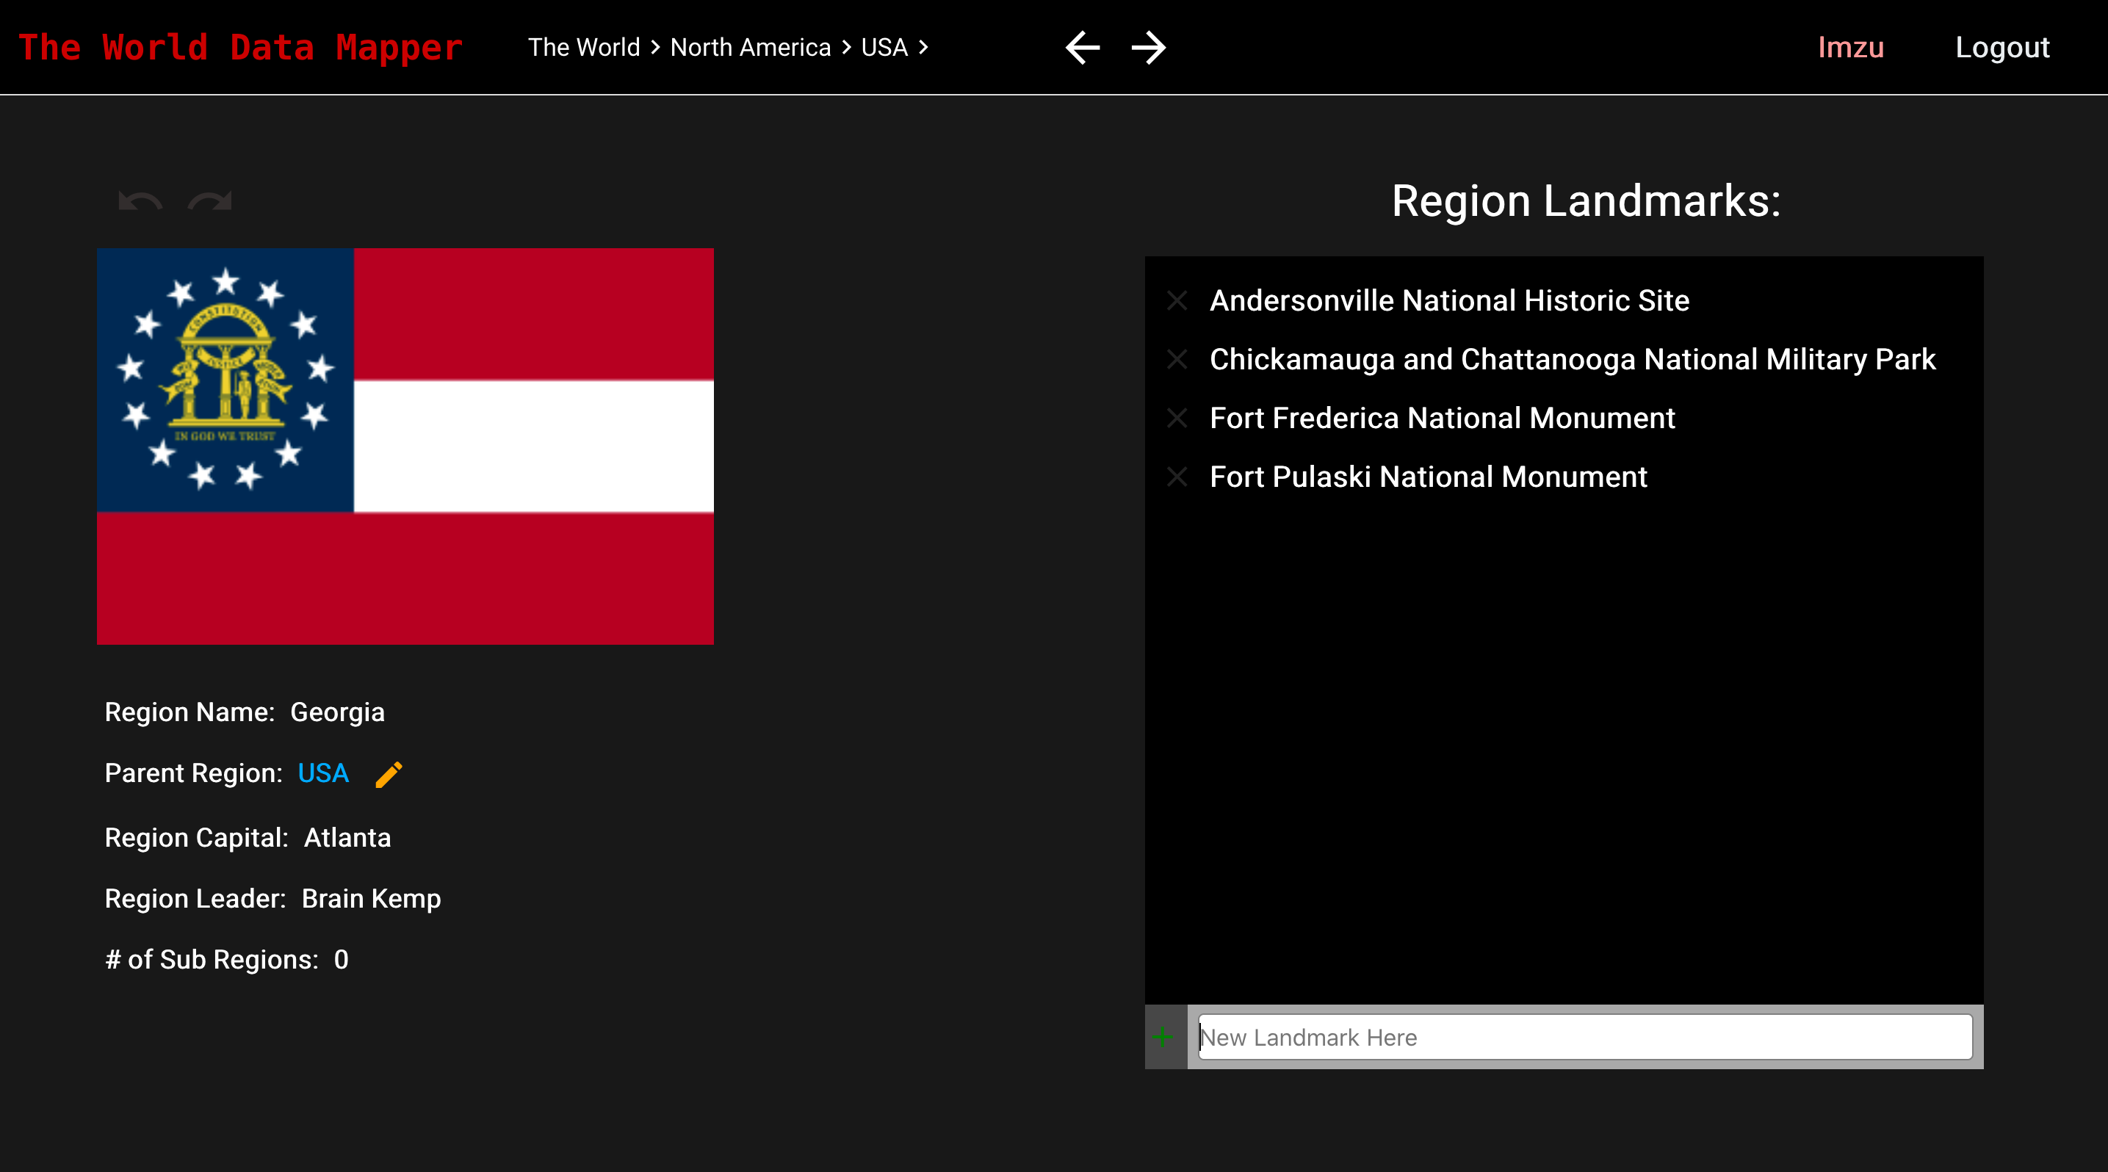Go to The World breadcrumb
This screenshot has width=2108, height=1172.
583,48
